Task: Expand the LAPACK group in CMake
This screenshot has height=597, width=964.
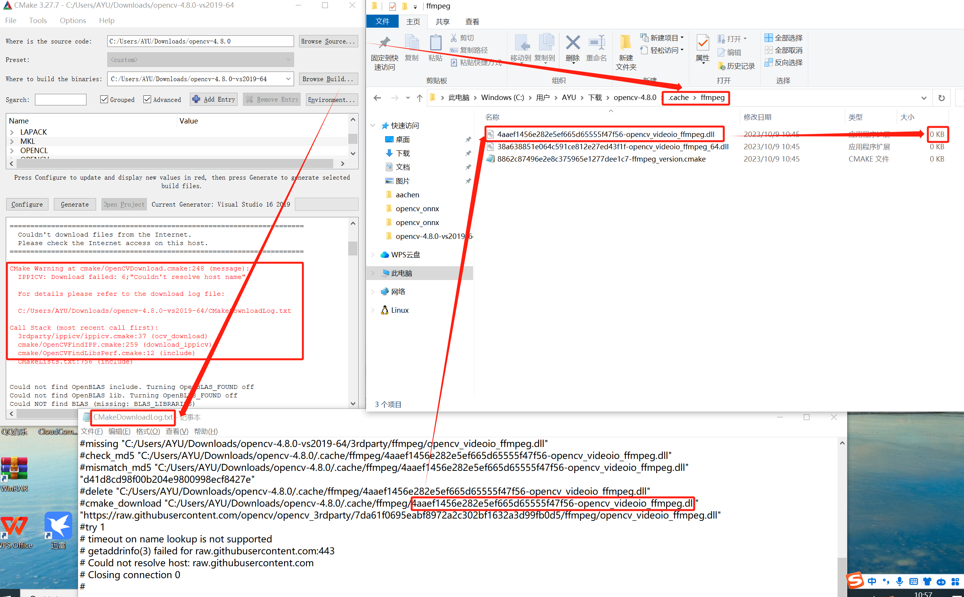Action: click(x=12, y=132)
